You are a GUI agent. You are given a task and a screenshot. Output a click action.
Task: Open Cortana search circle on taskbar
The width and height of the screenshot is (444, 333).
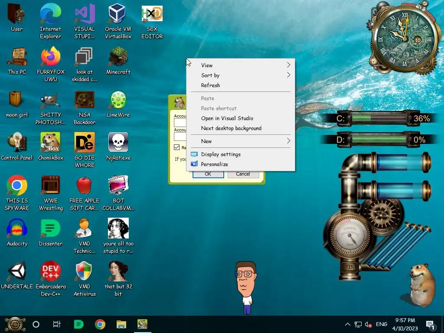tap(36, 324)
